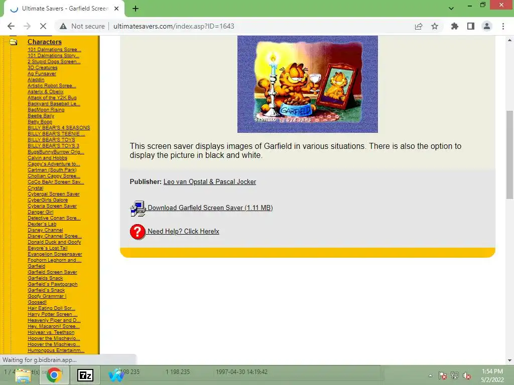Image resolution: width=514 pixels, height=385 pixels.
Task: Open the blue W taskbar app icon
Action: pyautogui.click(x=116, y=375)
